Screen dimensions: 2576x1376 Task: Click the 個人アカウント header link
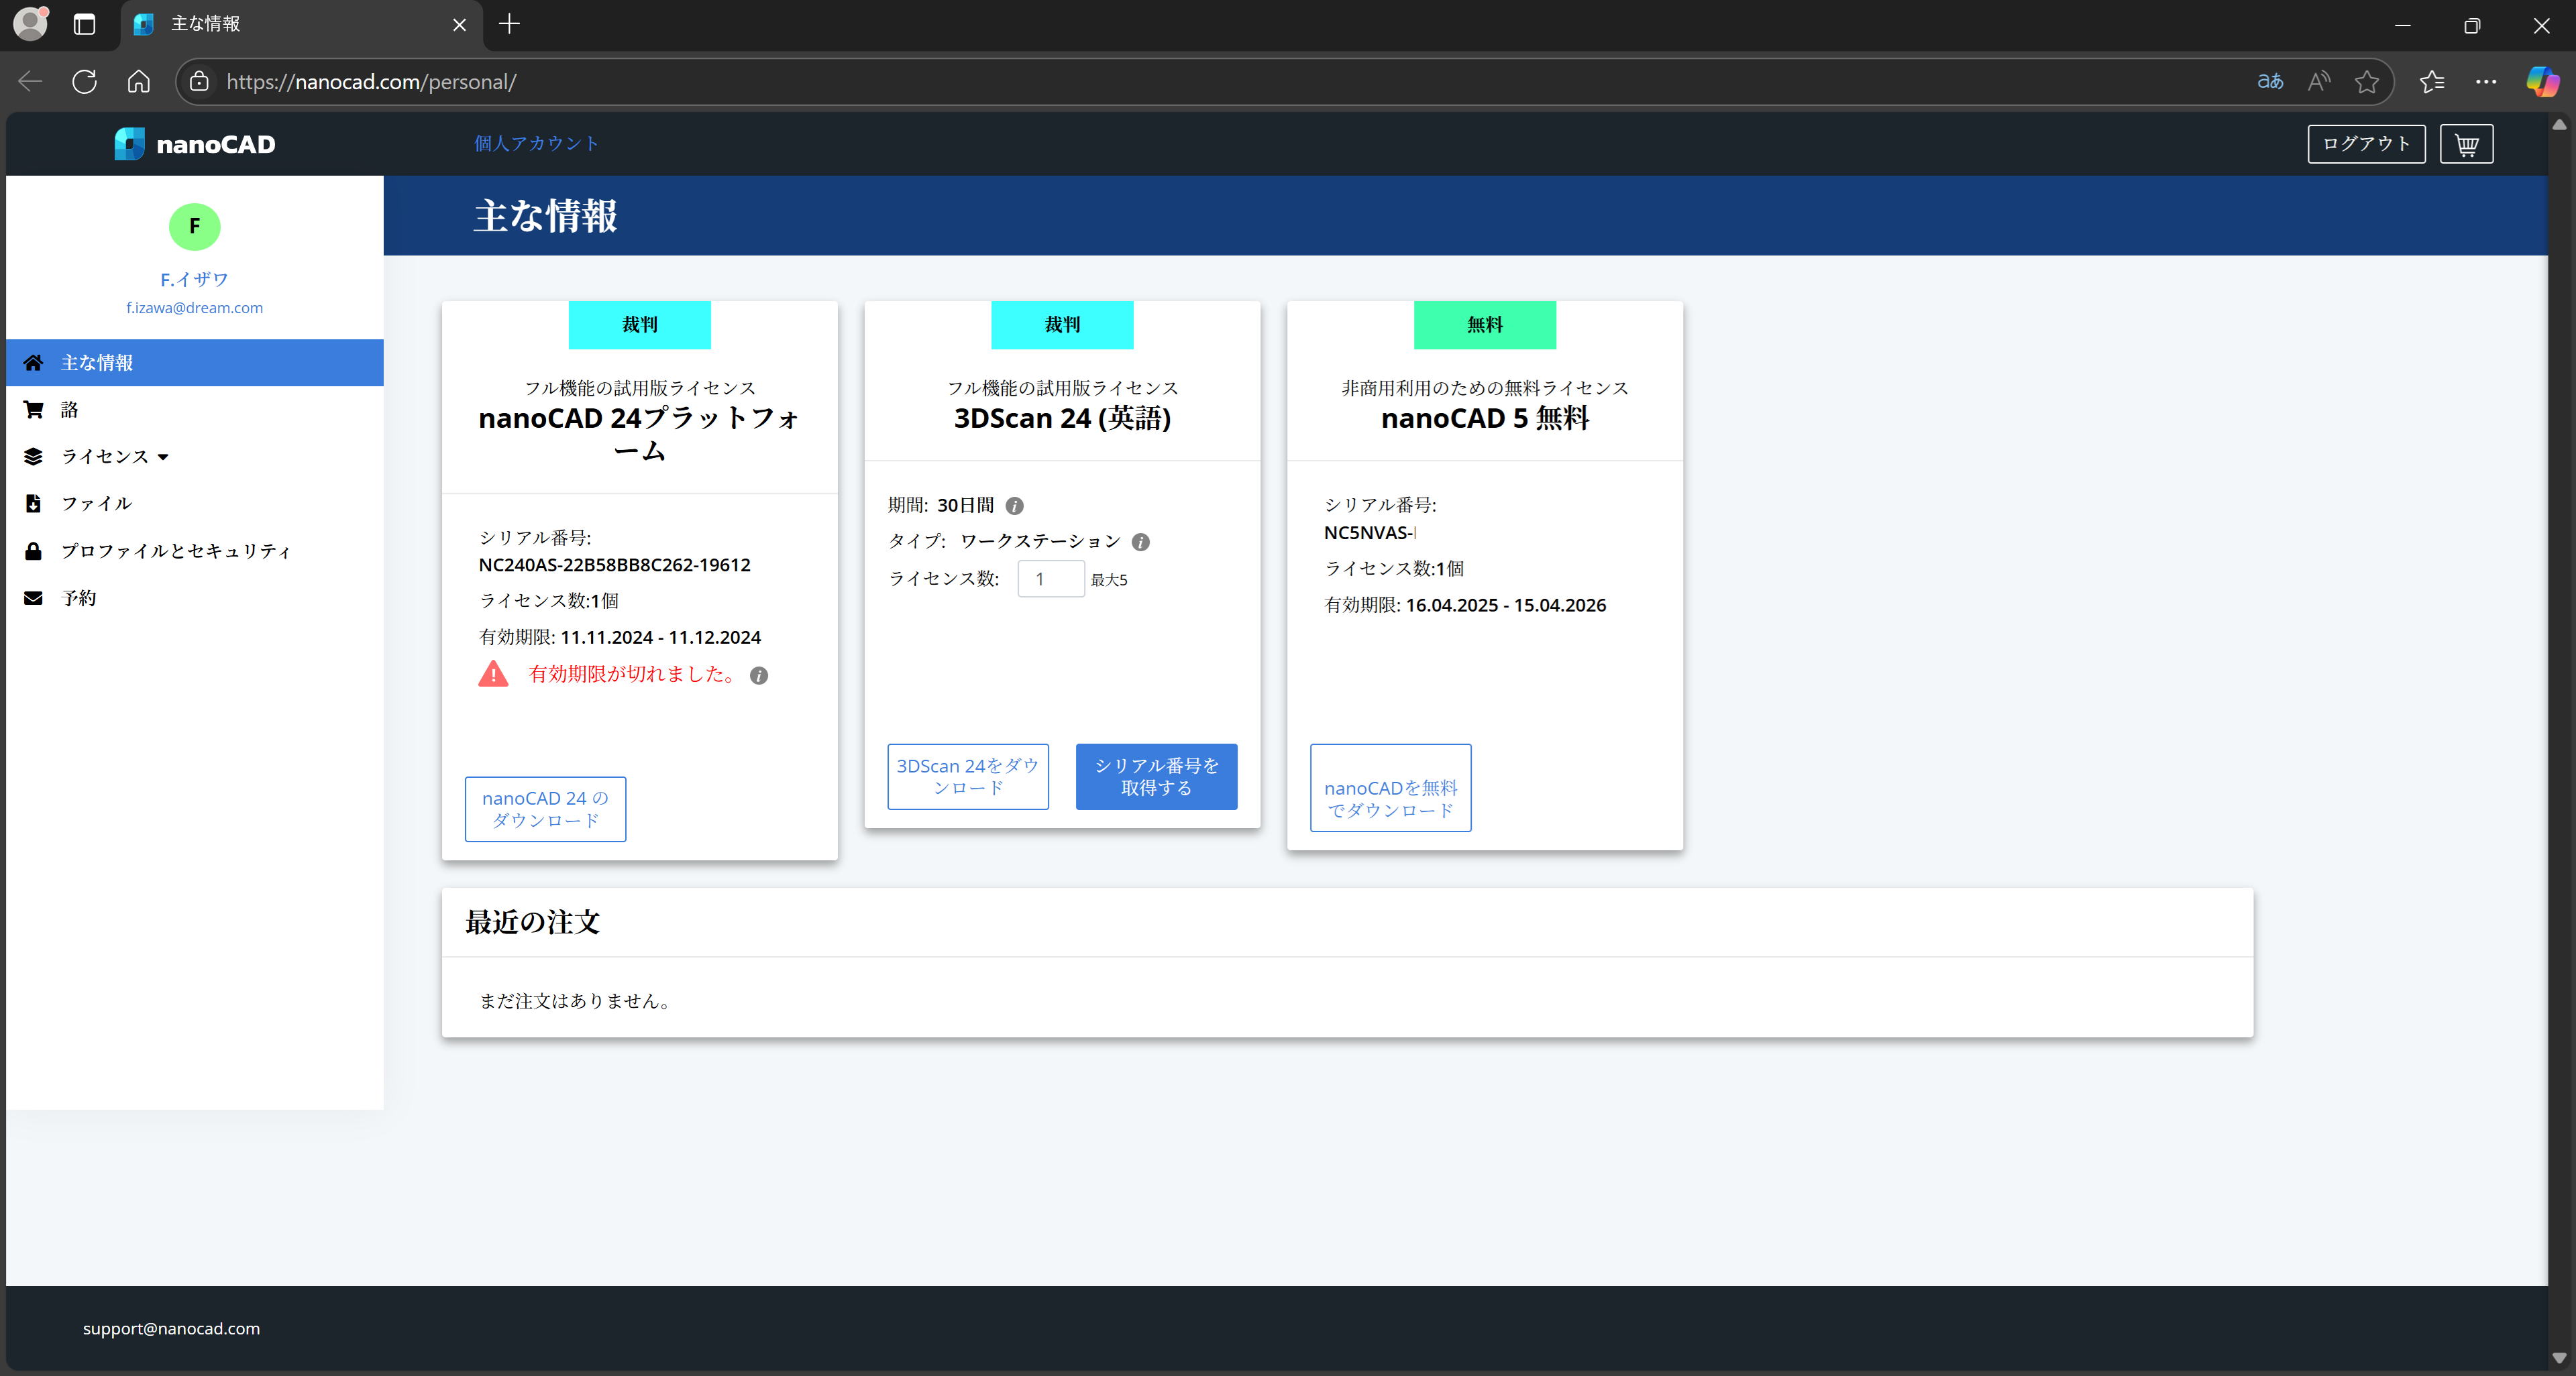tap(536, 143)
